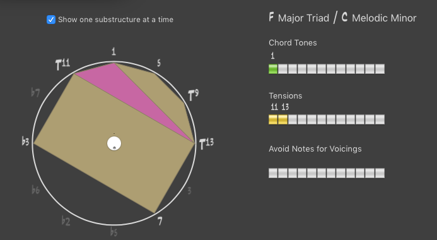Click the yellow tension 13 box
This screenshot has height=240, width=437.
(x=283, y=119)
